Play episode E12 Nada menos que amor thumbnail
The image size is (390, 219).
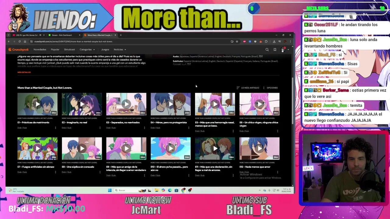(259, 148)
